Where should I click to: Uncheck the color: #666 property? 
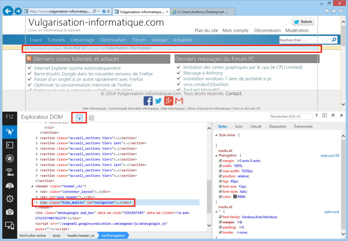point(220,197)
